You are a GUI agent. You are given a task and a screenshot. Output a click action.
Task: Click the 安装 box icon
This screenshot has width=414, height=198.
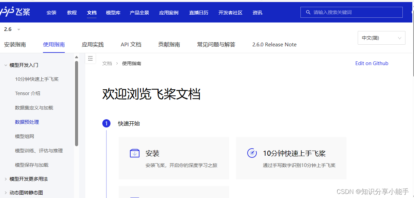(135, 153)
